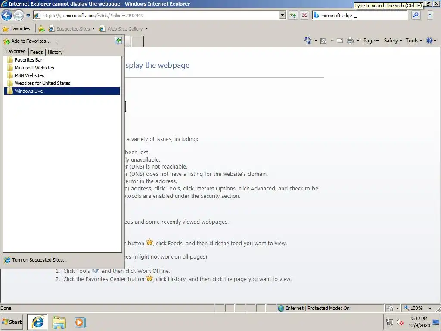This screenshot has width=441, height=331.
Task: Open Add to Favorites dropdown arrow
Action: tap(56, 41)
